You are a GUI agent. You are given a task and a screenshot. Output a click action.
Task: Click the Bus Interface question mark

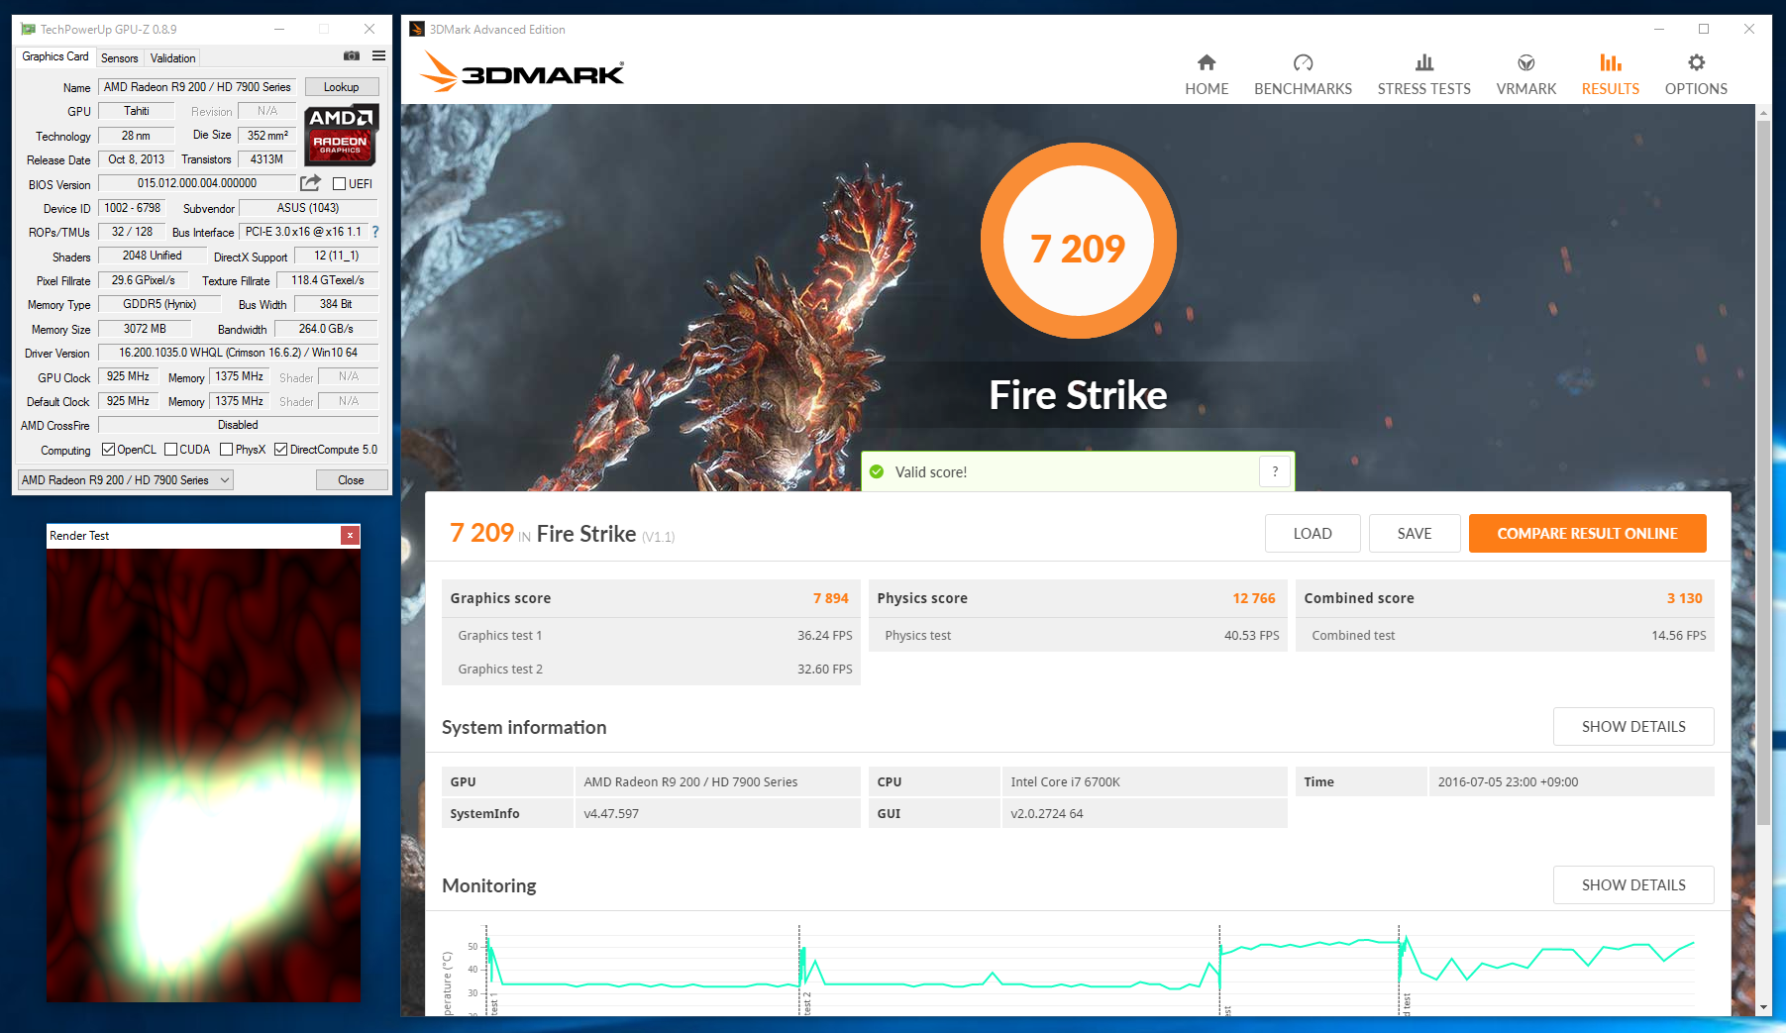point(375,232)
